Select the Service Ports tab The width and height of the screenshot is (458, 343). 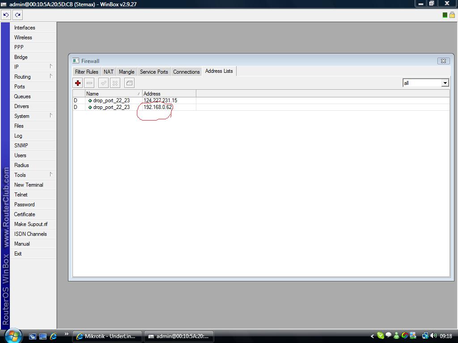[154, 72]
